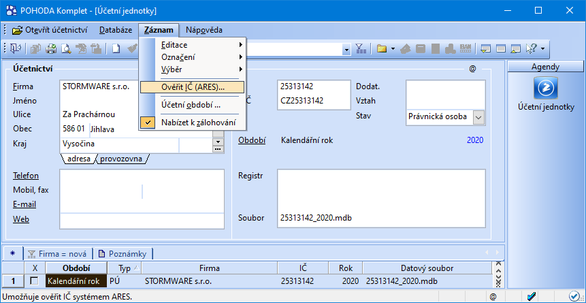Click the printer icon in toolbar
This screenshot has height=303, width=586.
coord(52,48)
